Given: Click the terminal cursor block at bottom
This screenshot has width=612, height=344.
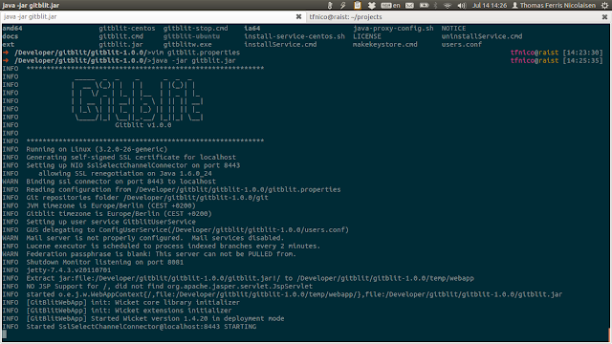Looking at the screenshot, I should [x=4, y=334].
